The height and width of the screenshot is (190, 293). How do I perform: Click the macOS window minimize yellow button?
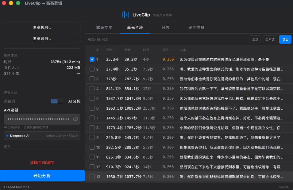tap(11, 3)
